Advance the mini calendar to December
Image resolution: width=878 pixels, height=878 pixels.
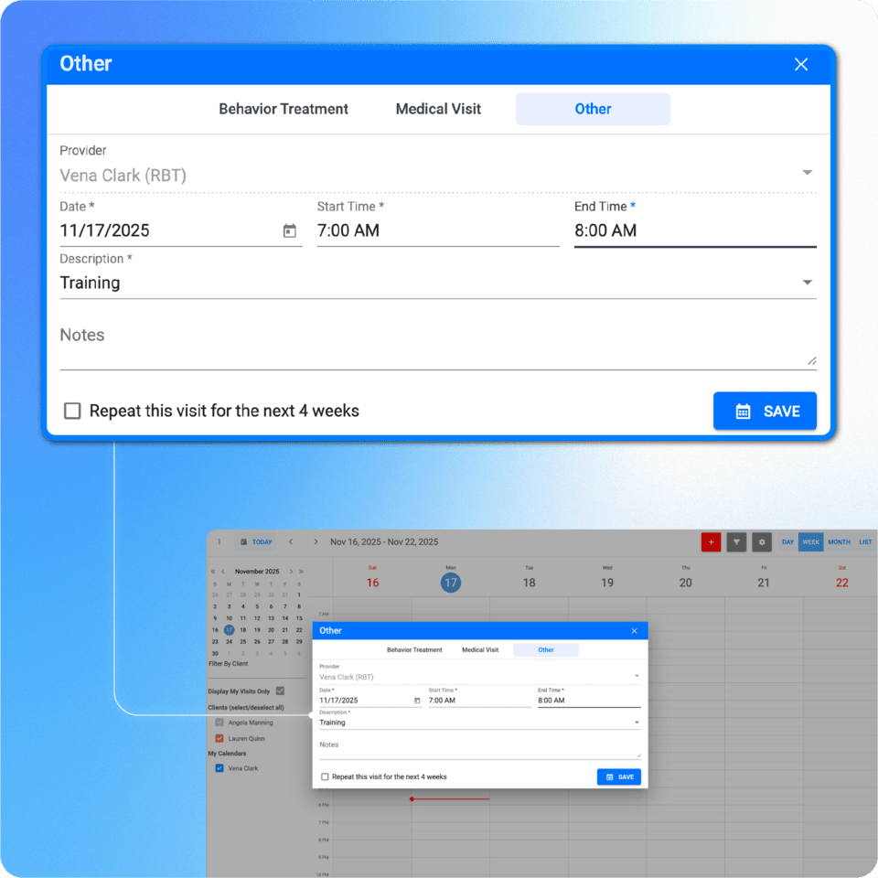[291, 572]
